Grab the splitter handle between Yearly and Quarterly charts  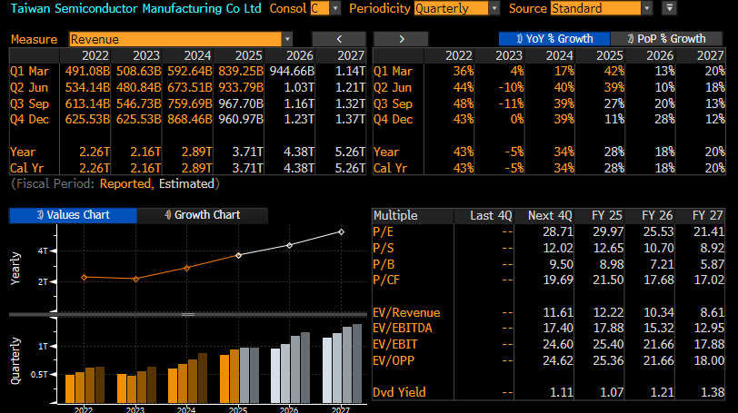tap(188, 314)
